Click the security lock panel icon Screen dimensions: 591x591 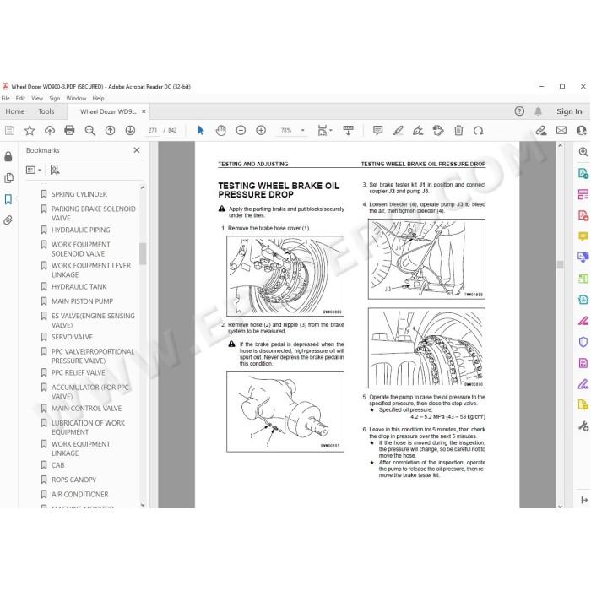pyautogui.click(x=8, y=156)
